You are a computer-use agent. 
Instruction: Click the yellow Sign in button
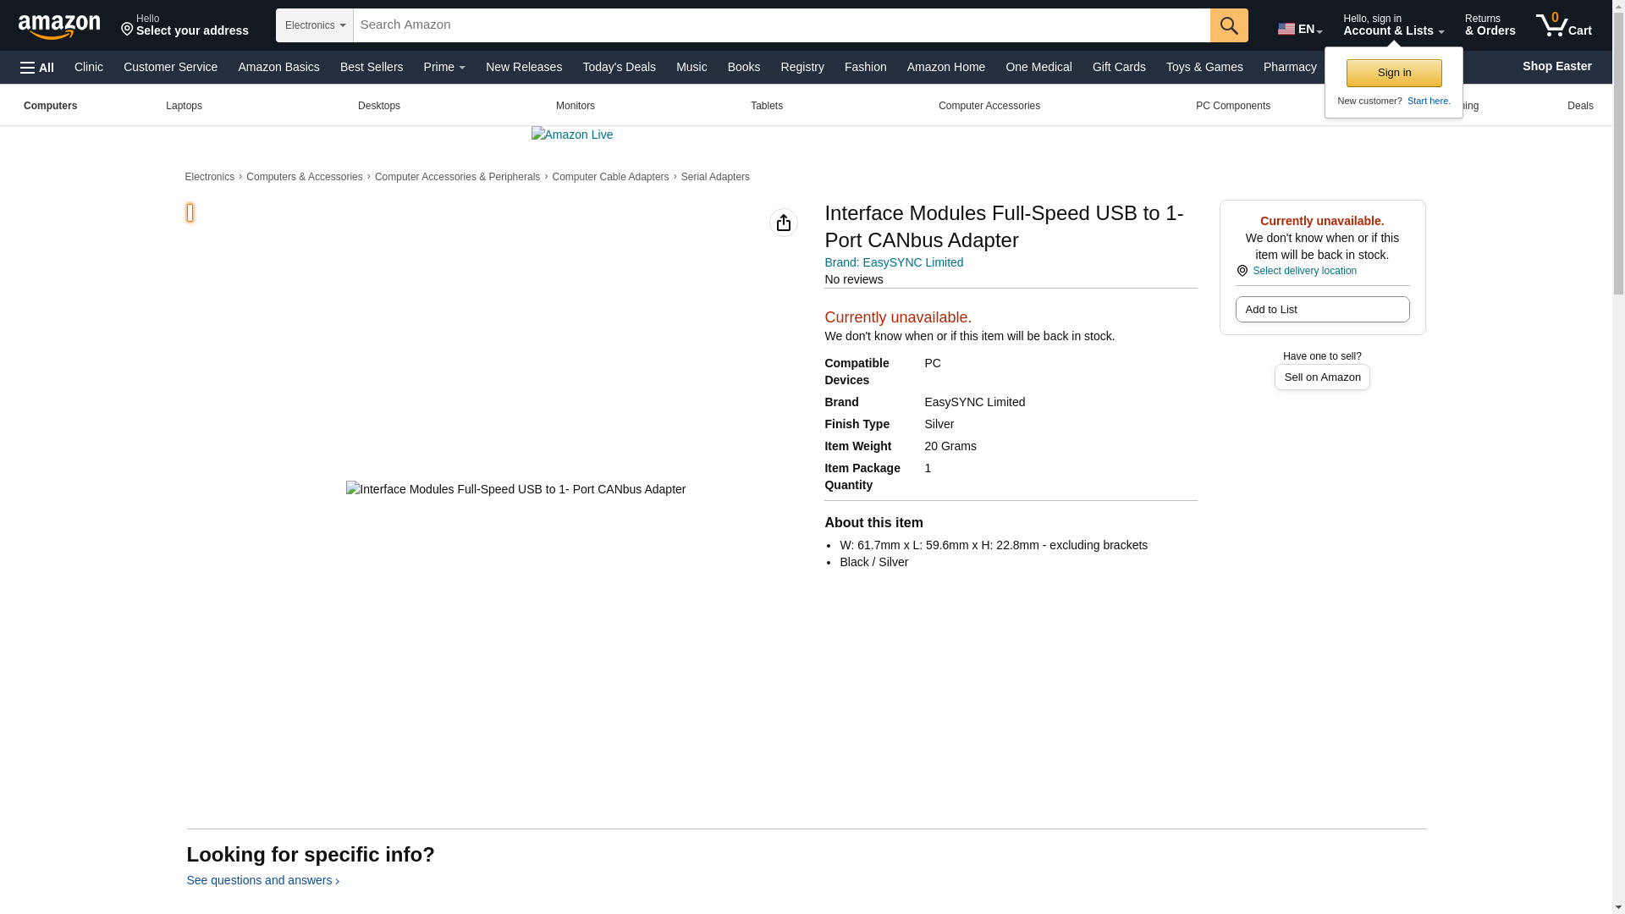pyautogui.click(x=1393, y=73)
